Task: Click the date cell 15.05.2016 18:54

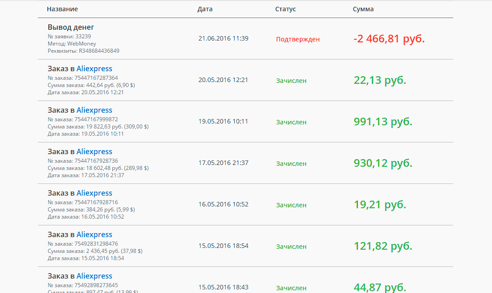Action: (223, 246)
